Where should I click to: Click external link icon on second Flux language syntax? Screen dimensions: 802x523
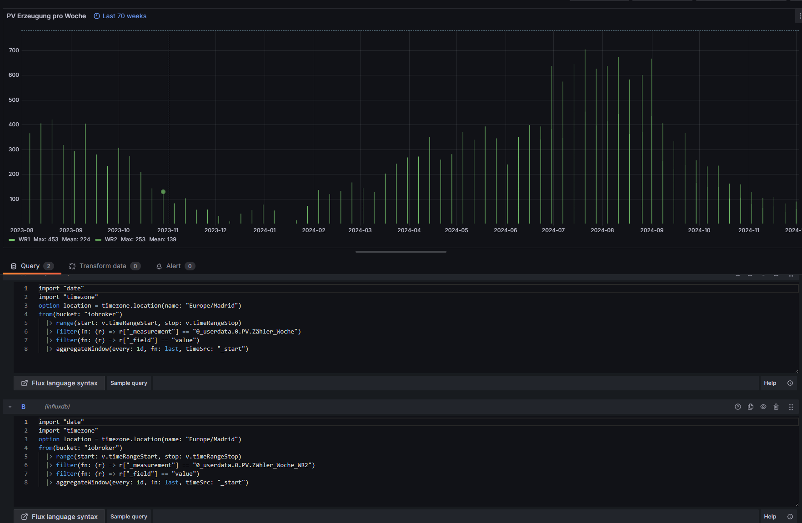click(x=25, y=517)
